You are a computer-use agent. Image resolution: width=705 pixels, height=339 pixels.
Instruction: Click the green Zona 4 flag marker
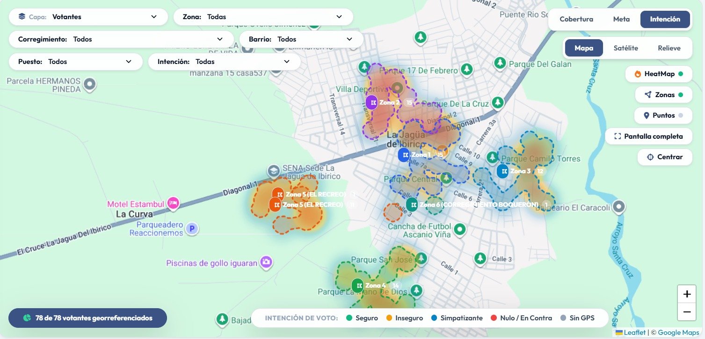coord(358,285)
